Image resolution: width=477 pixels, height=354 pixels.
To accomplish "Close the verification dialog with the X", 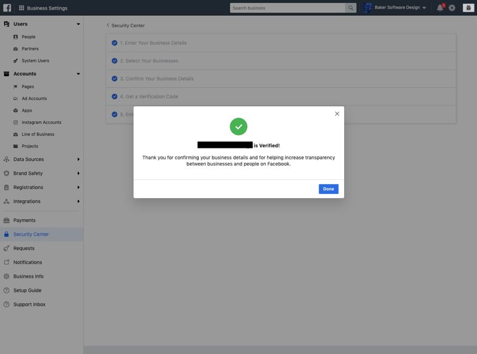I will click(x=337, y=113).
